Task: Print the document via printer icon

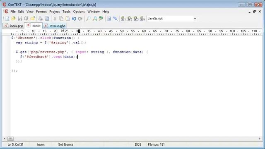Action: (40, 19)
